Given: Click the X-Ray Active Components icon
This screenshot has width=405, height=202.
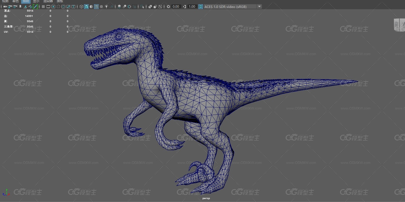Looking at the screenshot, I should click(x=155, y=7).
